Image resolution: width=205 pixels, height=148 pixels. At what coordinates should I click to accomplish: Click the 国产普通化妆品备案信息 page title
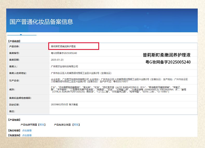pos(41,22)
